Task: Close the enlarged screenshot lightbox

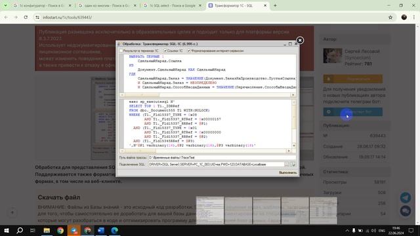Action: click(x=300, y=40)
